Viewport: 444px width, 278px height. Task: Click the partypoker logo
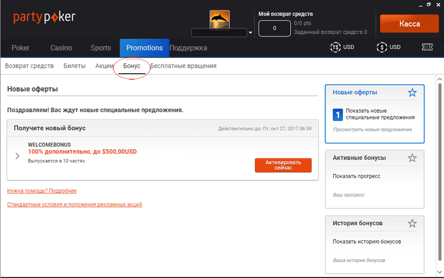[x=44, y=17]
